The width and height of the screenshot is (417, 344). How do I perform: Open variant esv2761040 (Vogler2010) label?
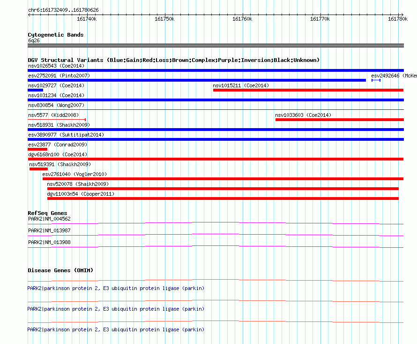[74, 174]
